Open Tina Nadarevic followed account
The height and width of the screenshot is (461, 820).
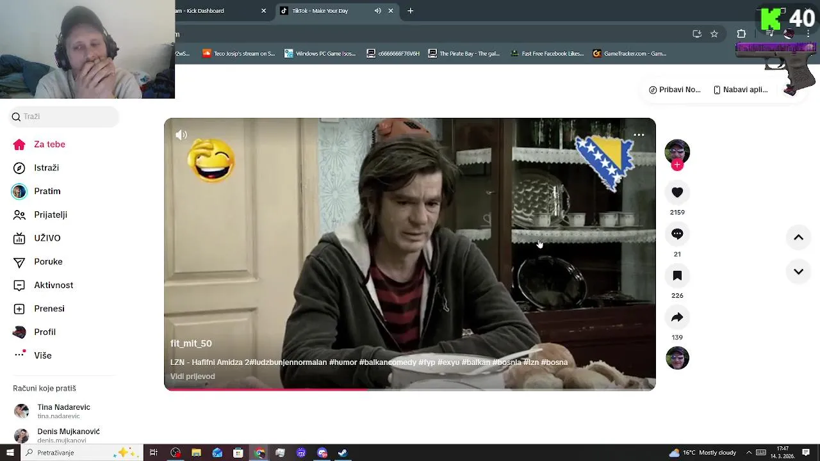tap(63, 411)
